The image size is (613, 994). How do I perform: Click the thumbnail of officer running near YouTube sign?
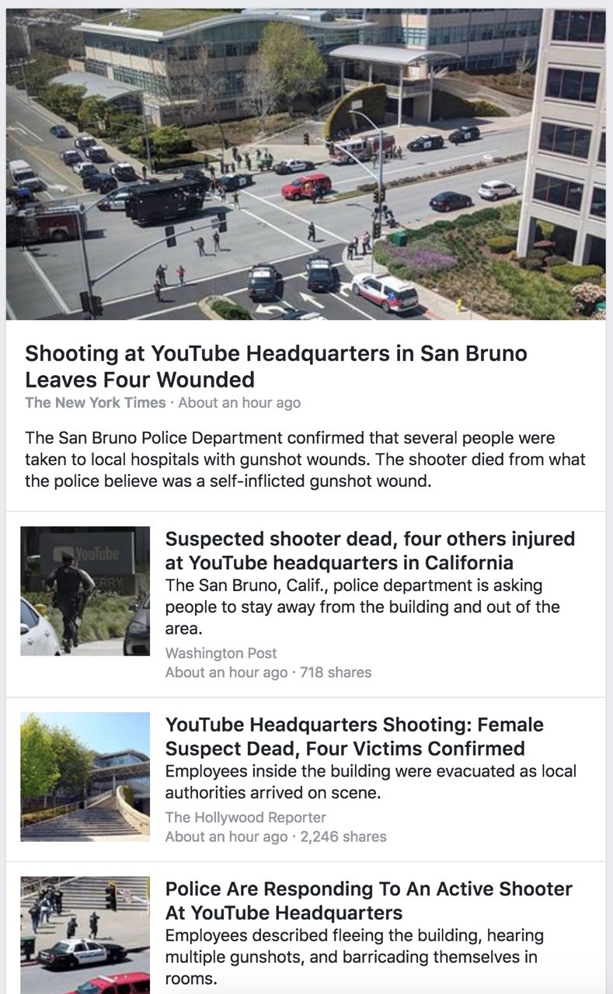(85, 590)
